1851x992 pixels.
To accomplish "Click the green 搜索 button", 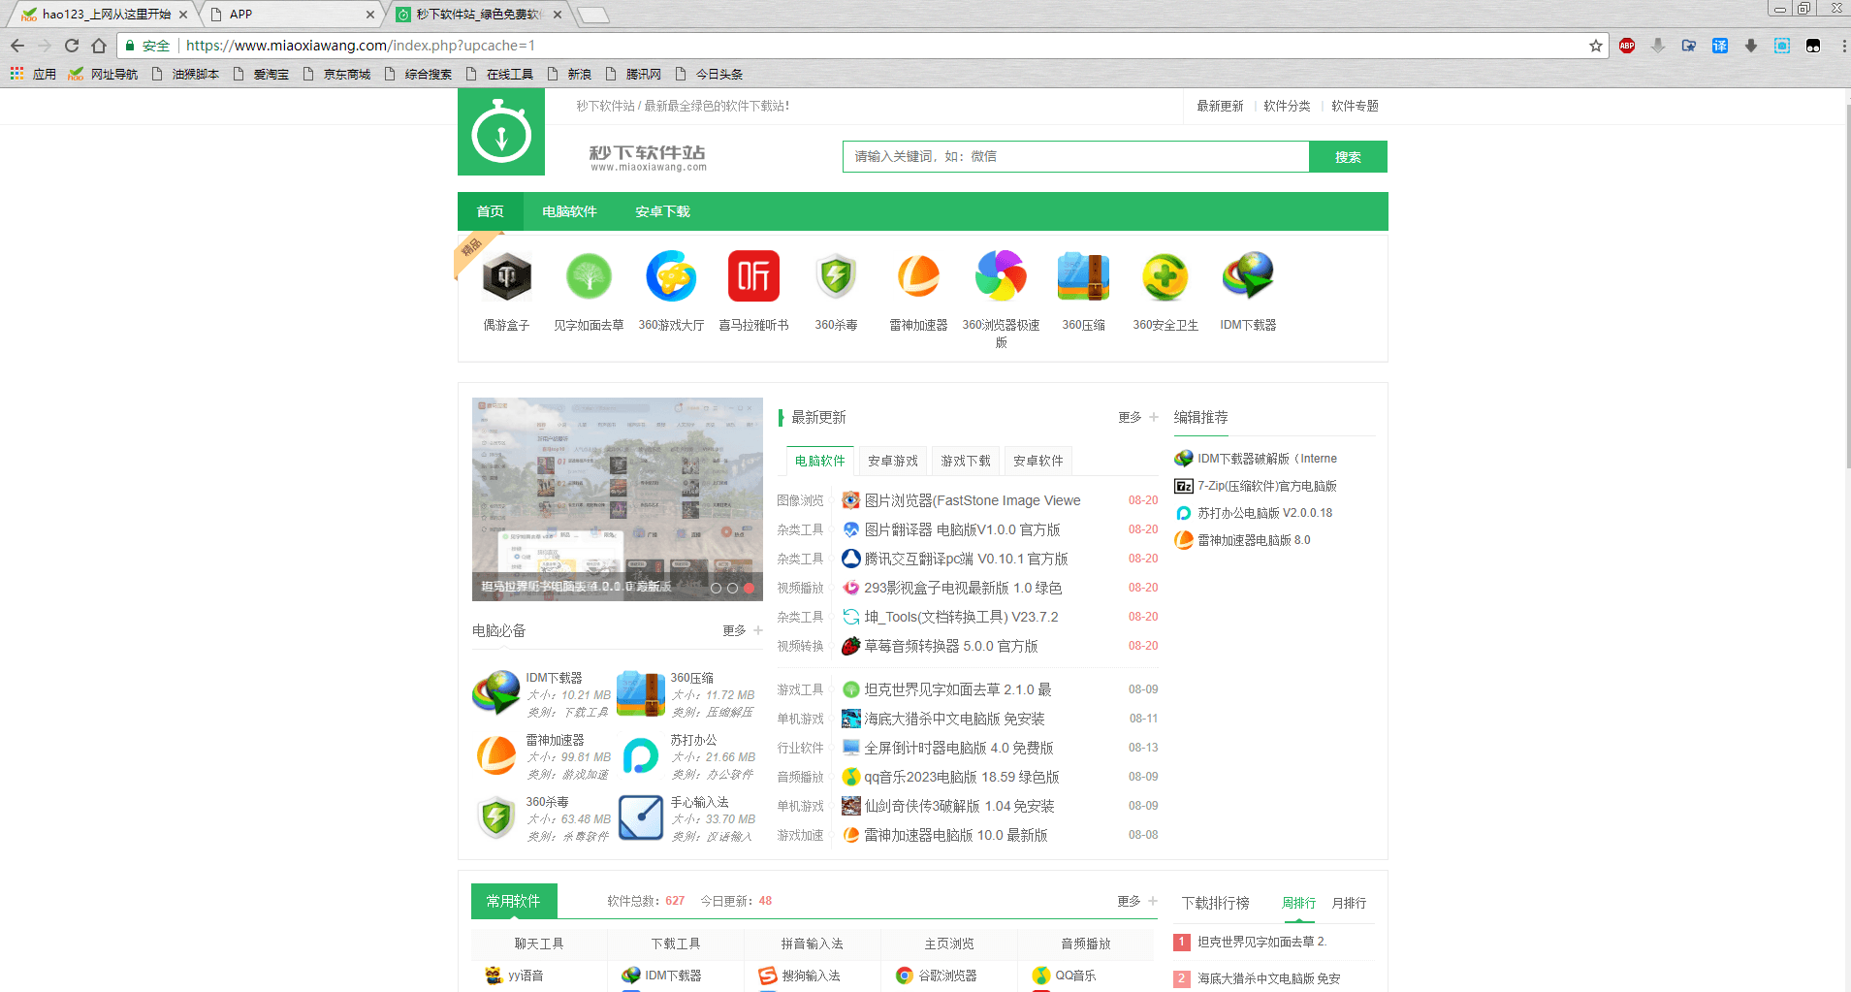I will tap(1348, 156).
